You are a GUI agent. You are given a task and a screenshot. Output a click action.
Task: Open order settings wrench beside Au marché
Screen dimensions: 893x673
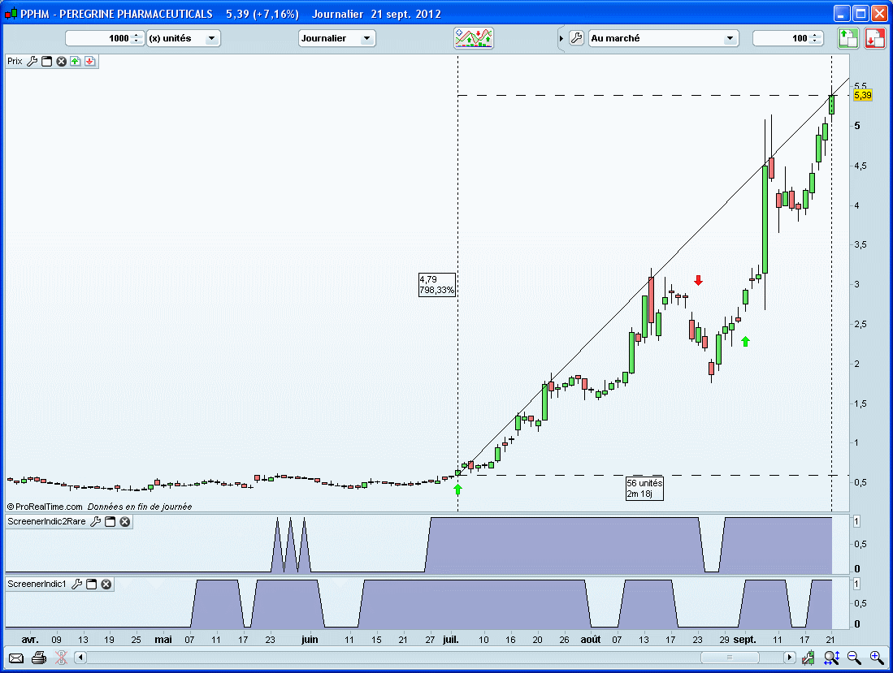(576, 38)
